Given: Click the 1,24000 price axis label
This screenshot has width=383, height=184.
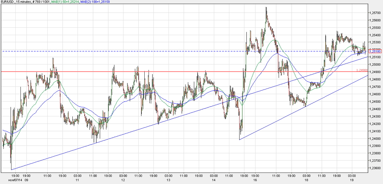Looking at the screenshot, I should (375, 138).
